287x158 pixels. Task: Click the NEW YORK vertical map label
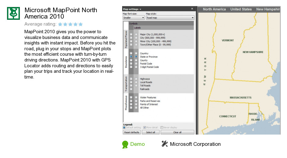205,71
